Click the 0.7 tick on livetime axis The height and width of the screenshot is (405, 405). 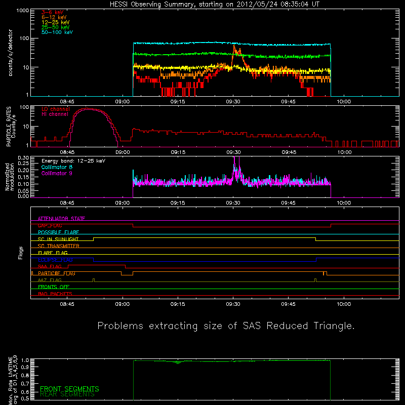tap(25, 383)
